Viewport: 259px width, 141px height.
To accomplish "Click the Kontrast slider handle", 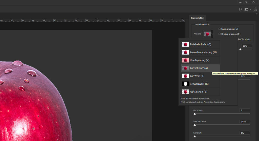I will tap(195, 136).
